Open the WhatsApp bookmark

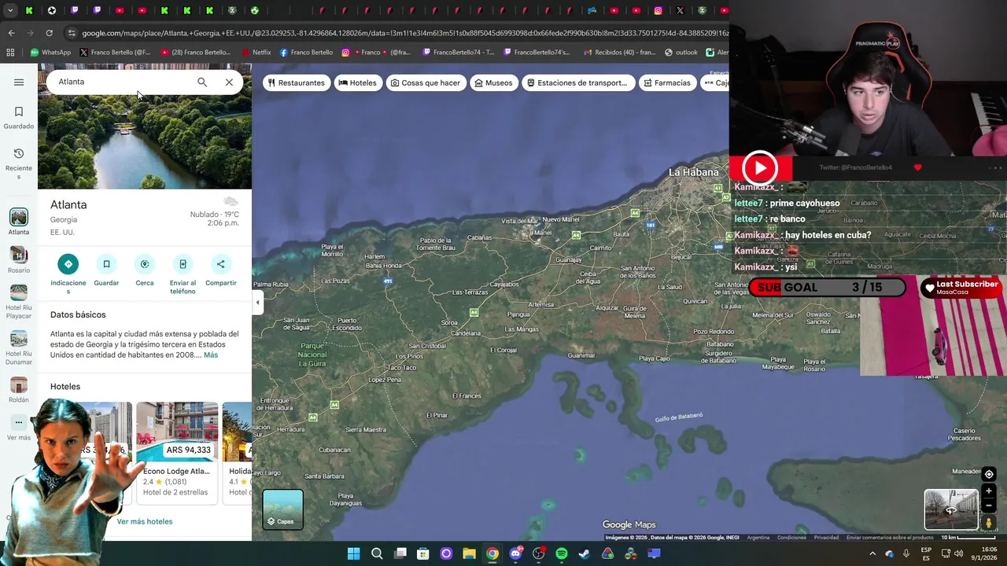click(50, 53)
